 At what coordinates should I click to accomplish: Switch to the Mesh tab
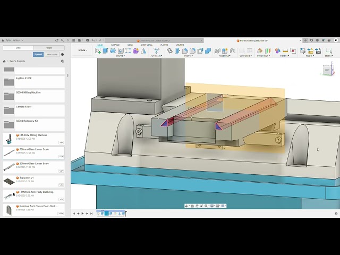130,45
